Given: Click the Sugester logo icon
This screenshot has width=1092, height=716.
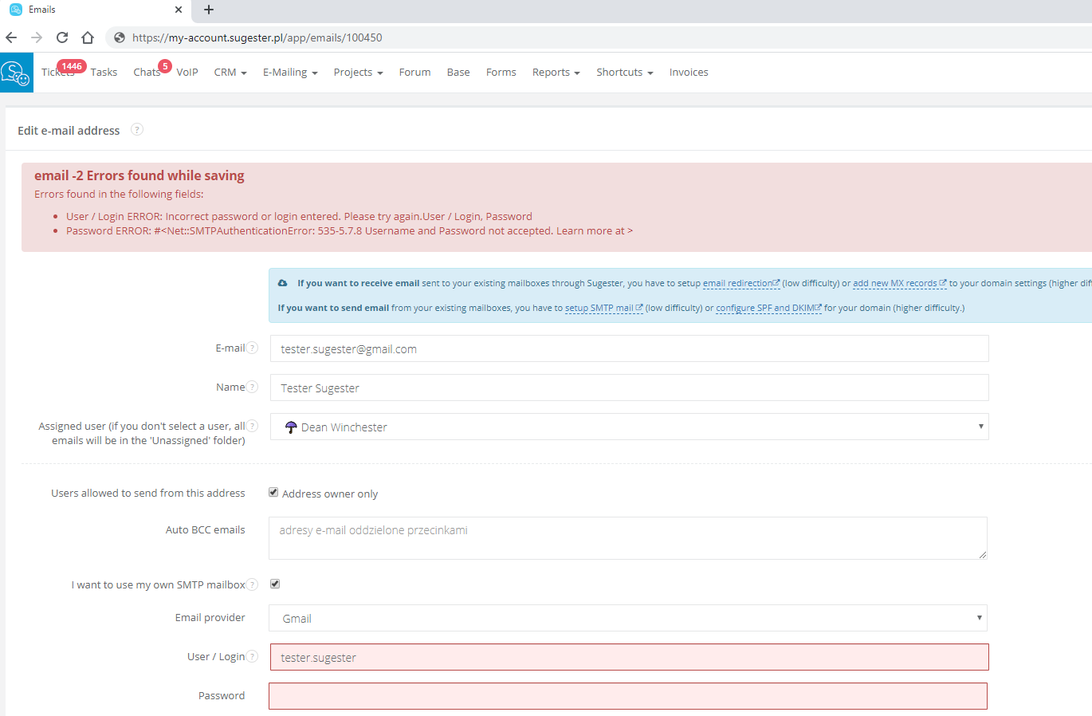Looking at the screenshot, I should coord(16,73).
